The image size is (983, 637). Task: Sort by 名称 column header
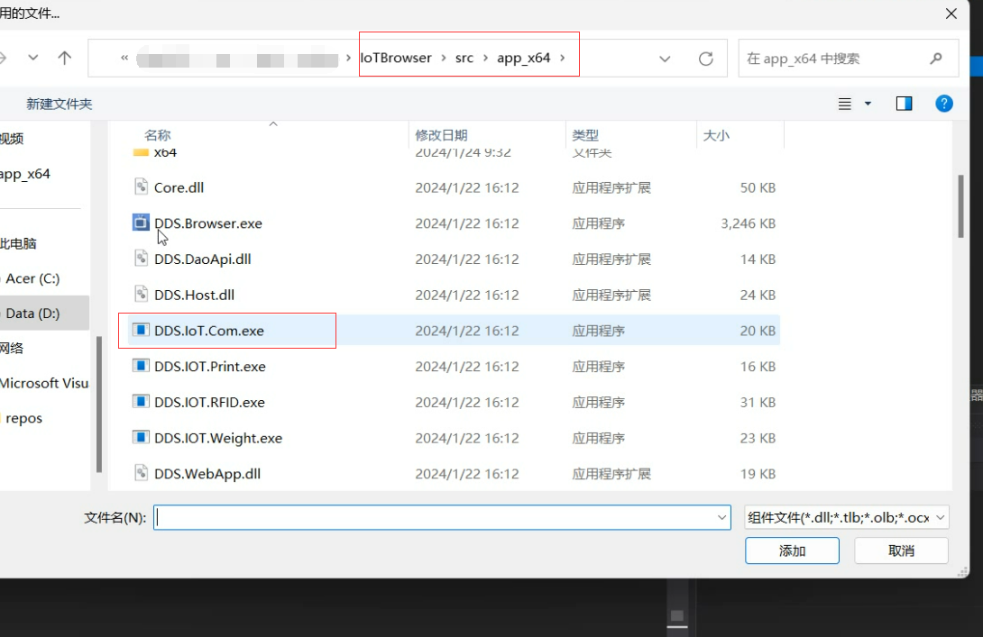[157, 134]
